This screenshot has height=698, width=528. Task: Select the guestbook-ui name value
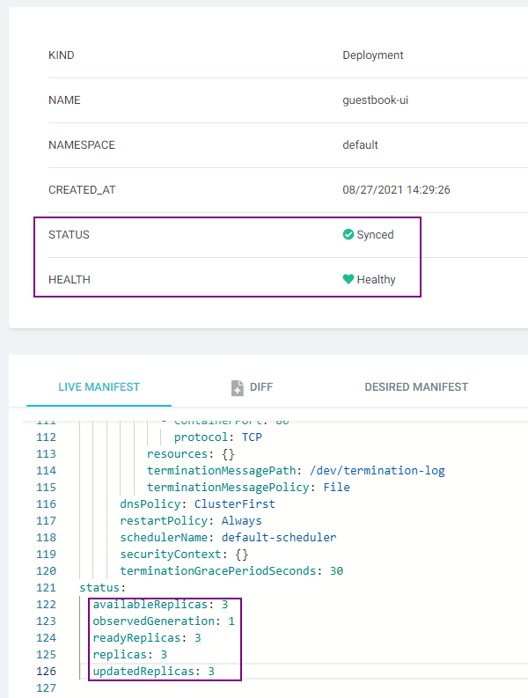[375, 100]
